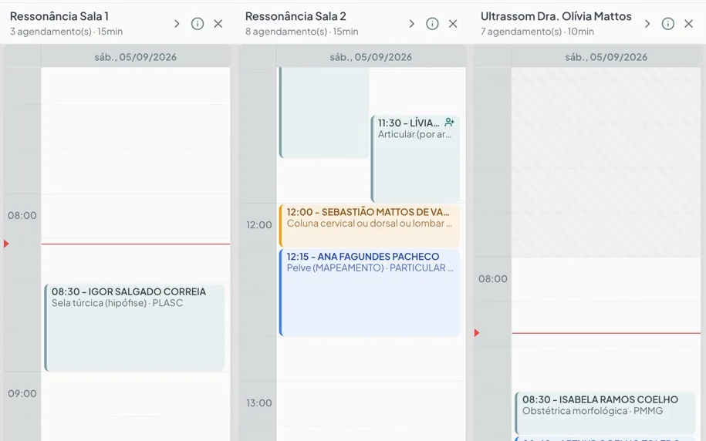Viewport: 706px width, 441px height.
Task: Open 12:00 SEBASTIÃO MATTOS appointment
Action: point(370,225)
